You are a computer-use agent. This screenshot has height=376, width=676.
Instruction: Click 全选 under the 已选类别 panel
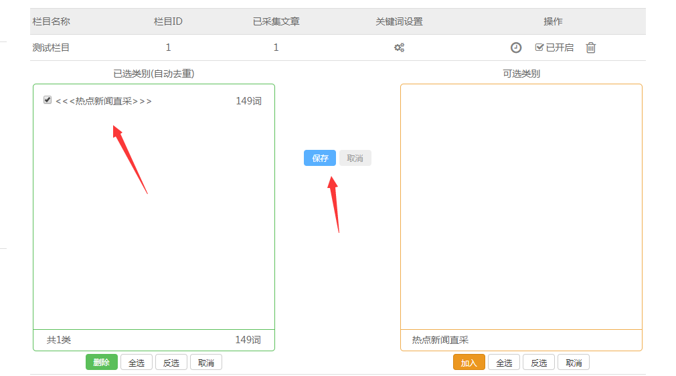[x=137, y=363]
